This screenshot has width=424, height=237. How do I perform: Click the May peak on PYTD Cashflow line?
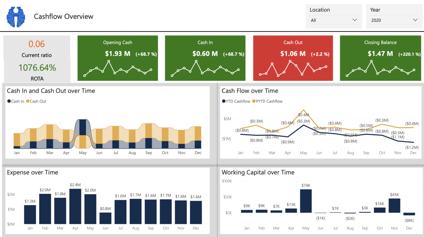pos(303,109)
